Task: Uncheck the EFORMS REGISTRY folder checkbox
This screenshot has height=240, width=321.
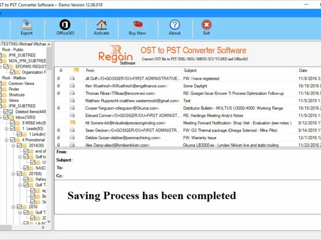Action: point(6,66)
